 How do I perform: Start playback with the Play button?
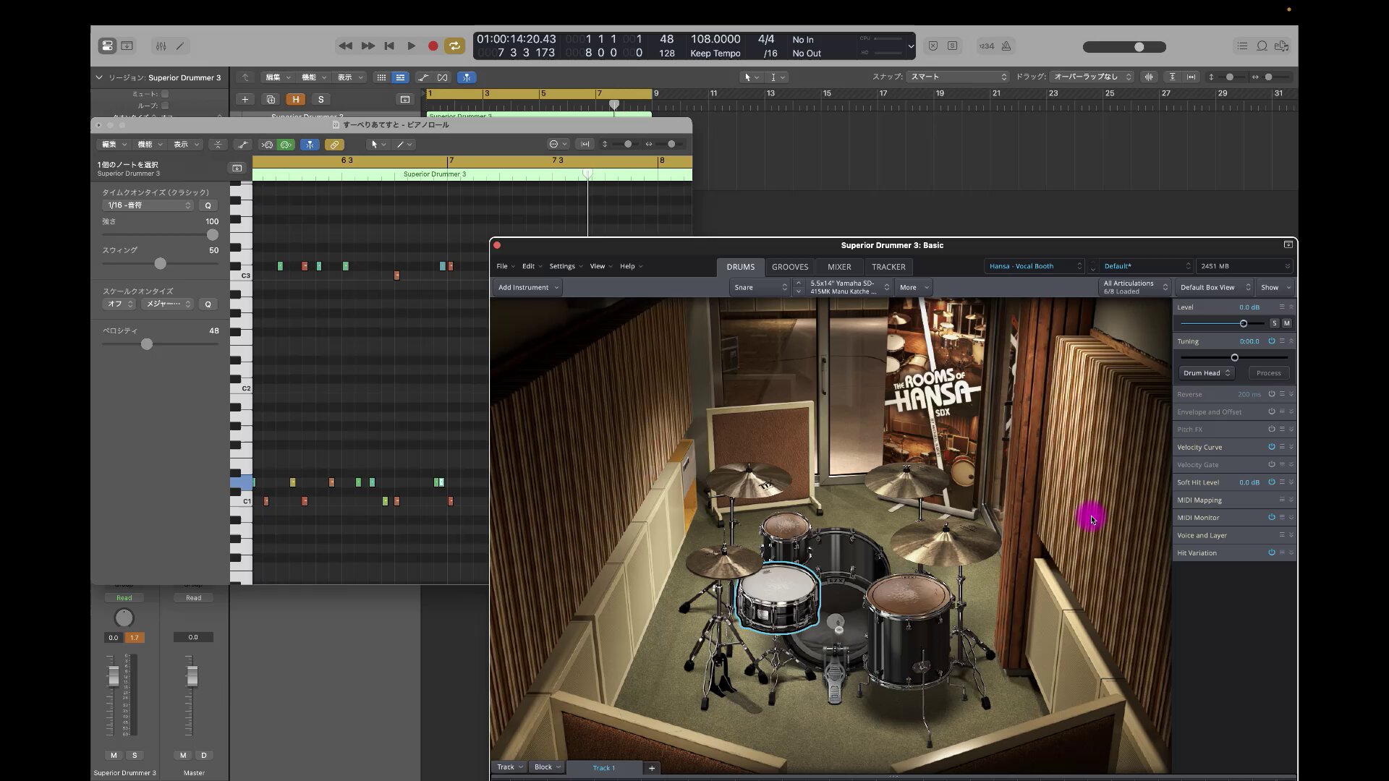(x=411, y=46)
